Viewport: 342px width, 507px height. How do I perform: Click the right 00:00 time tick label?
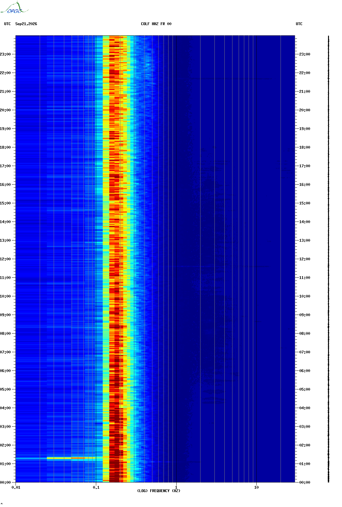pyautogui.click(x=304, y=482)
